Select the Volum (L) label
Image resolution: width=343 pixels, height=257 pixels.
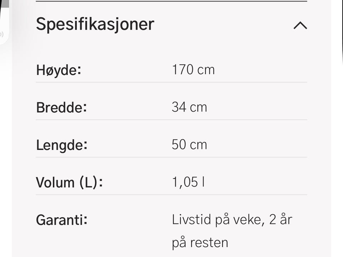pyautogui.click(x=69, y=182)
